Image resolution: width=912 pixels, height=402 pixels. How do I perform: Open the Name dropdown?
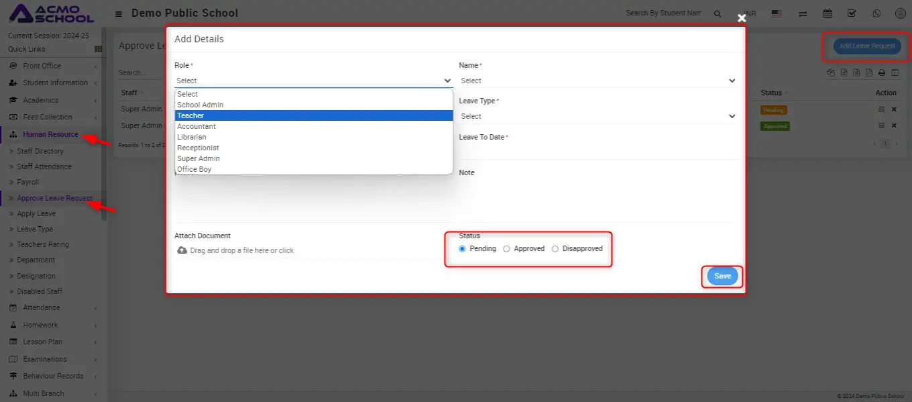(597, 81)
